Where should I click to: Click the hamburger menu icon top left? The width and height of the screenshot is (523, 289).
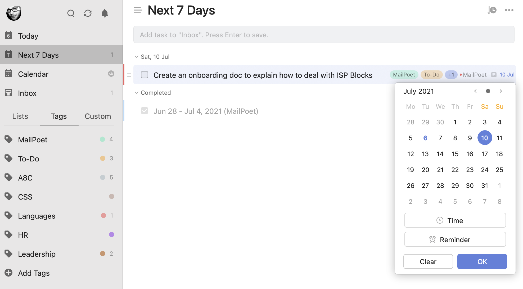pyautogui.click(x=138, y=10)
